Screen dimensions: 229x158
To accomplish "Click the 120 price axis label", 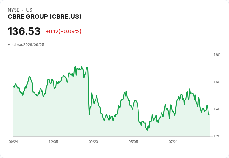I will (217, 136).
